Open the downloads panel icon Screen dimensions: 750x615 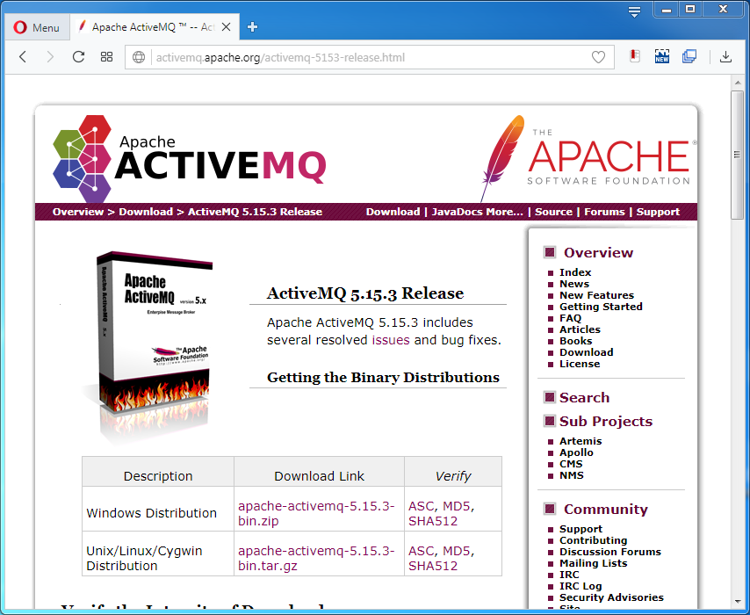click(x=725, y=57)
